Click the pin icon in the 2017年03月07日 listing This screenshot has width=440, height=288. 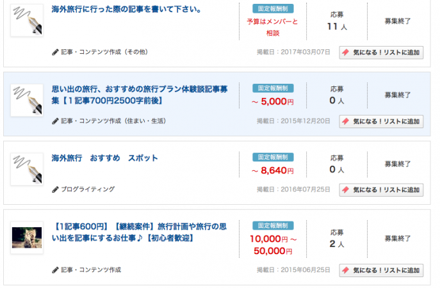pos(345,52)
